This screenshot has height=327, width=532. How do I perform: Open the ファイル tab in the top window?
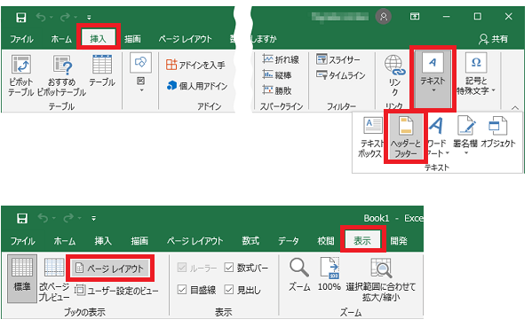[x=21, y=39]
